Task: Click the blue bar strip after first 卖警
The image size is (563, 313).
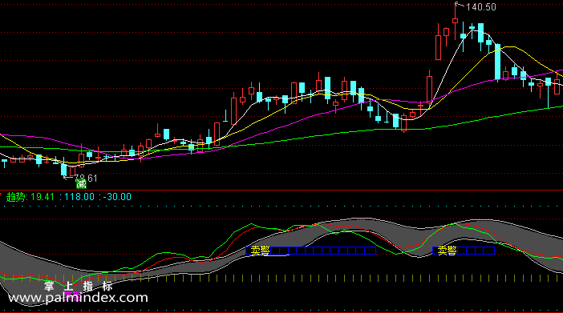Action: click(x=323, y=251)
